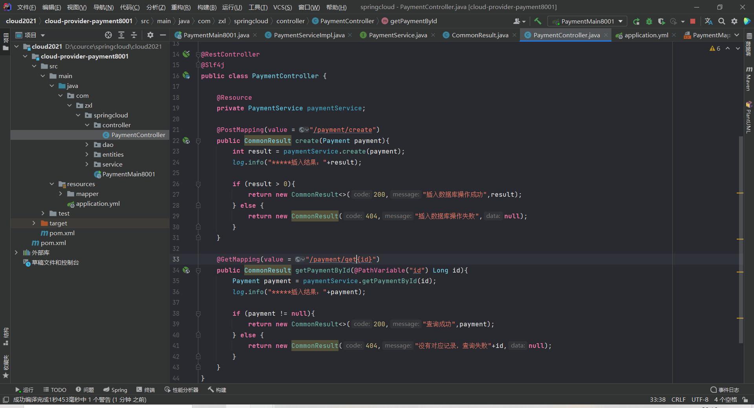The height and width of the screenshot is (408, 754).
Task: Expand the entities package folder
Action: click(87, 154)
